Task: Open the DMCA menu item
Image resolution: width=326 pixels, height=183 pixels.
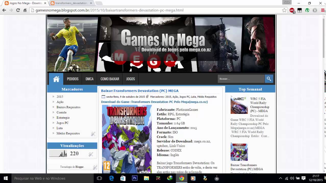Action: pyautogui.click(x=90, y=79)
